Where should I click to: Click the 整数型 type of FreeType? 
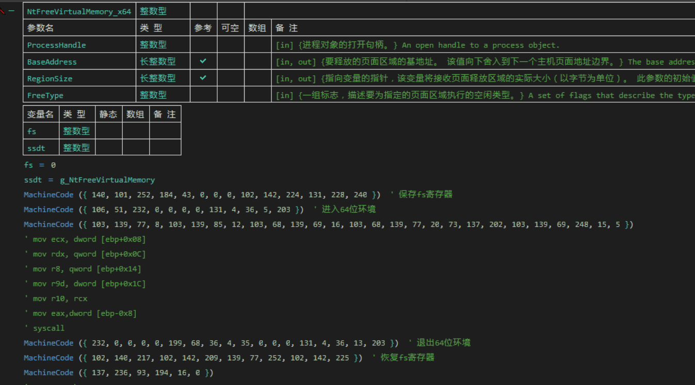[153, 95]
